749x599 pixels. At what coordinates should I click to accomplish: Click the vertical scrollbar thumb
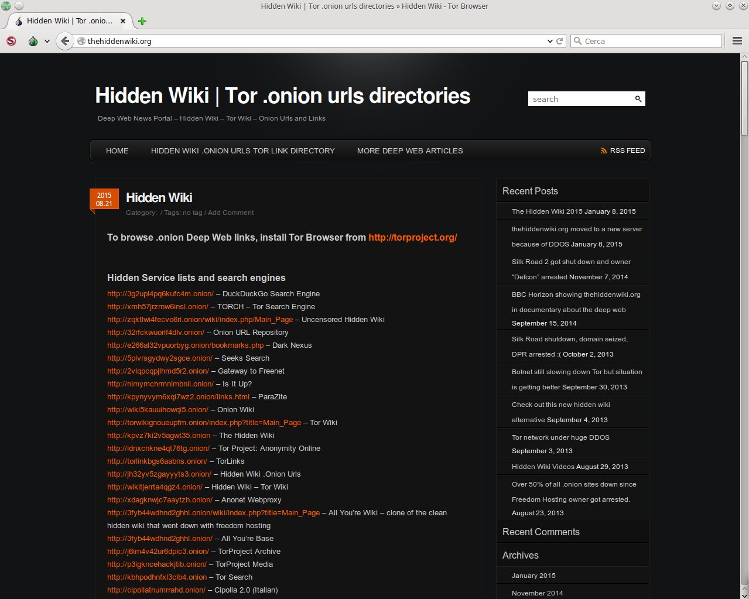[744, 98]
